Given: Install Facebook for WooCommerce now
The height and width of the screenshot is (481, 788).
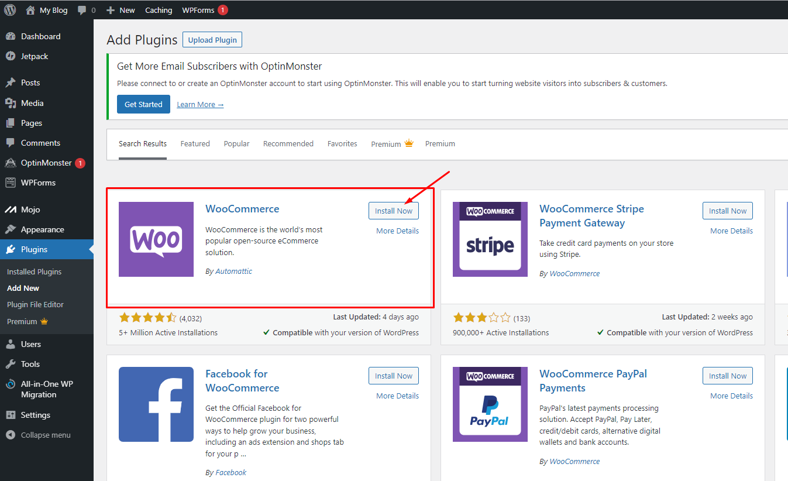Looking at the screenshot, I should click(x=394, y=376).
